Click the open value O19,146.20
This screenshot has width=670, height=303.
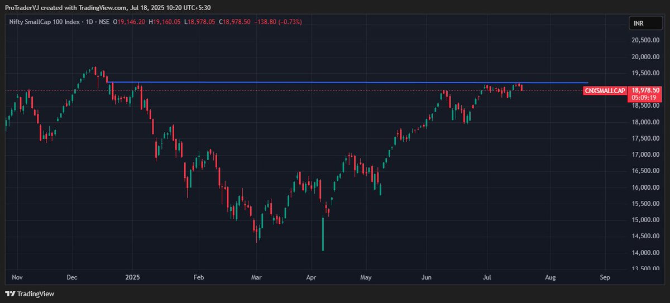pos(128,22)
